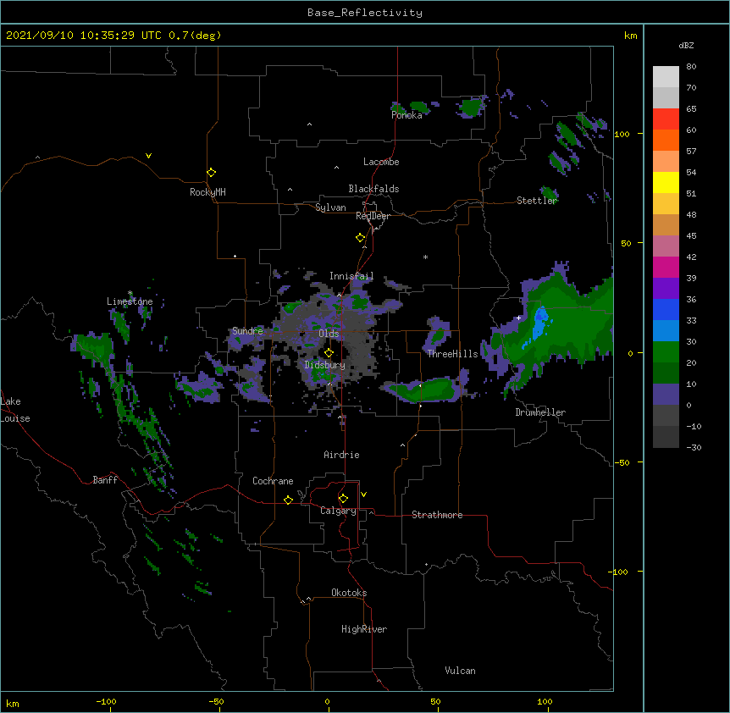This screenshot has height=713, width=730.
Task: Click the Calgary city label
Action: (338, 511)
